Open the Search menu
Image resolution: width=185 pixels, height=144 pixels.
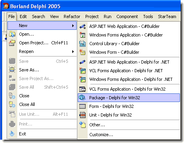38,16
